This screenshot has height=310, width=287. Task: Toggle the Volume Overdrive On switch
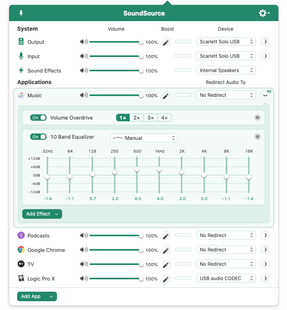pos(38,118)
